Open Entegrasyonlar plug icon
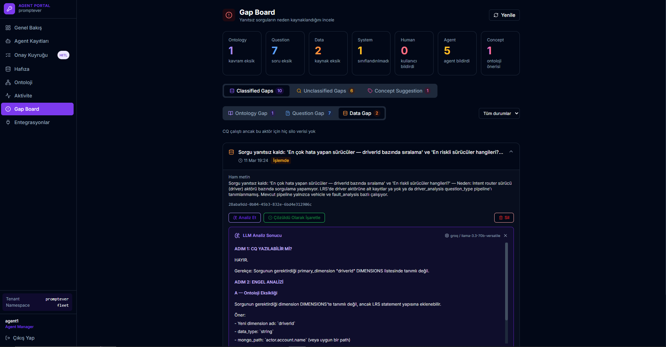666x347 pixels. [8, 122]
